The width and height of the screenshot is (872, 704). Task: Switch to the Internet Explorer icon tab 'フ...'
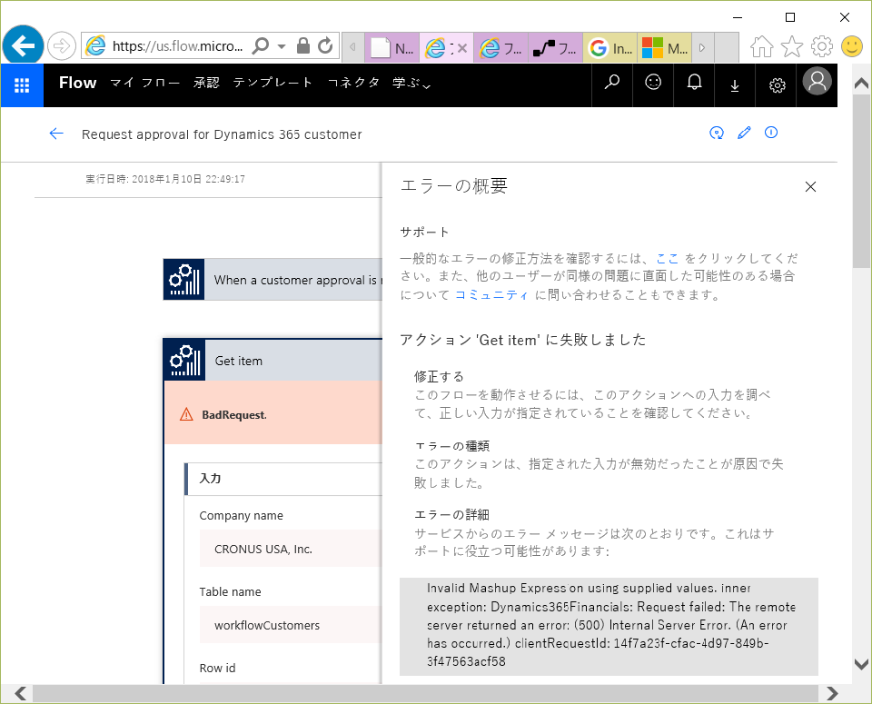click(x=500, y=48)
